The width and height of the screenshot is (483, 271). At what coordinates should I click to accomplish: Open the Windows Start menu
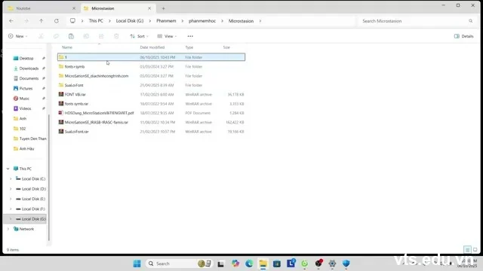pos(137,263)
